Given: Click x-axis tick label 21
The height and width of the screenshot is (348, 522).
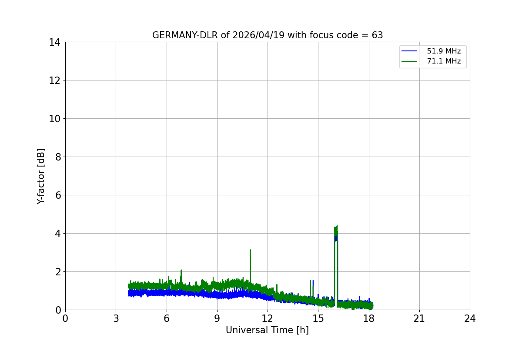Looking at the screenshot, I should pos(419,318).
